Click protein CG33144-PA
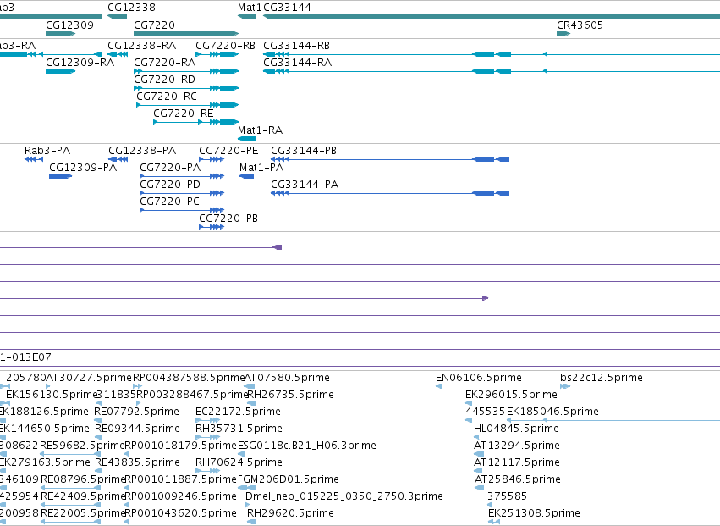This screenshot has height=526, width=720. (305, 185)
